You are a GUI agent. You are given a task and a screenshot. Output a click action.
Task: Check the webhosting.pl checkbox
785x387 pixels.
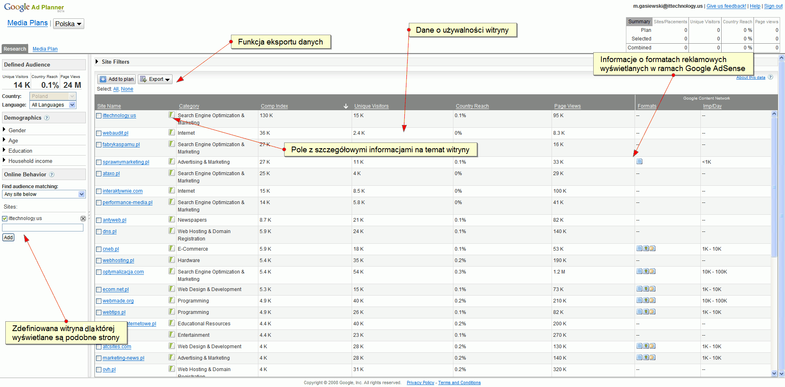click(x=99, y=260)
